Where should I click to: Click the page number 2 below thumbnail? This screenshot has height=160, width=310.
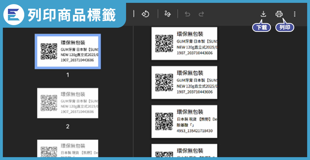[68, 127]
